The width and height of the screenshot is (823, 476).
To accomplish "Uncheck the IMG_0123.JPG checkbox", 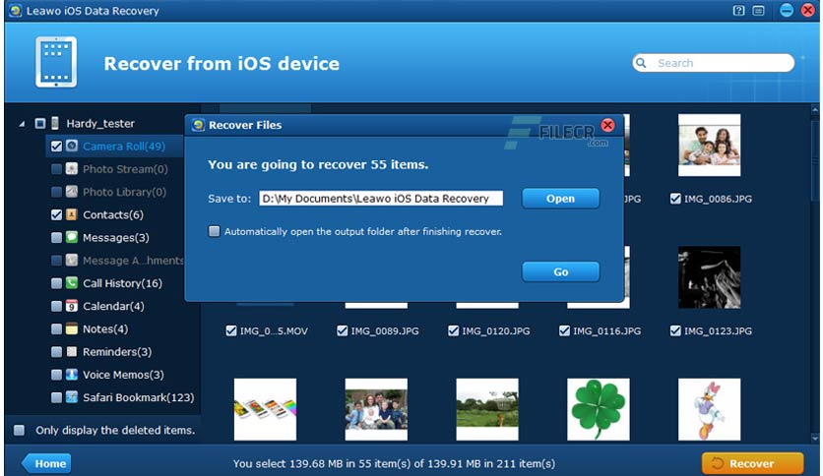I will [675, 330].
